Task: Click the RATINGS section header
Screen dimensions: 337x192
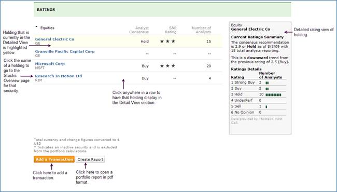Action: pyautogui.click(x=46, y=10)
